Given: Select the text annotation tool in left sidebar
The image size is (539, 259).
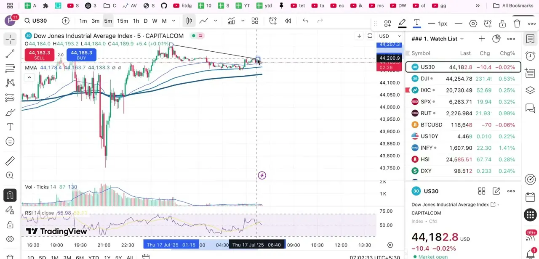Looking at the screenshot, I should 10,127.
